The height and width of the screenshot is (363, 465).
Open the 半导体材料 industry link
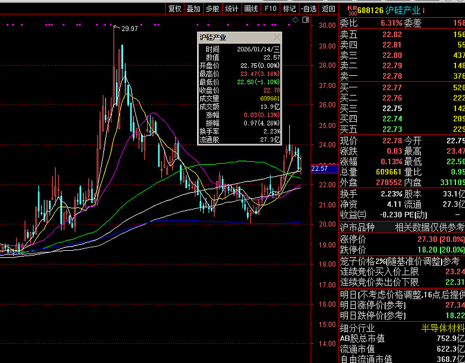[442, 328]
